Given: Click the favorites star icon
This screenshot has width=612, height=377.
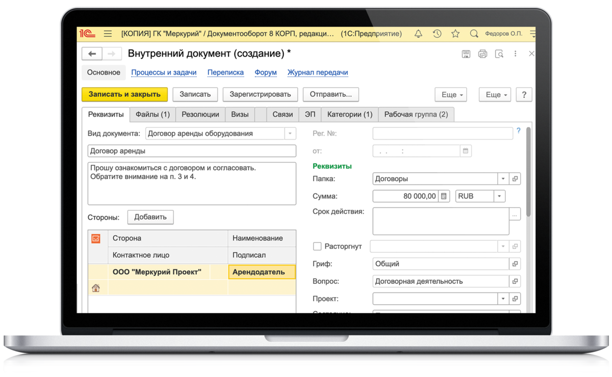Looking at the screenshot, I should pos(455,34).
